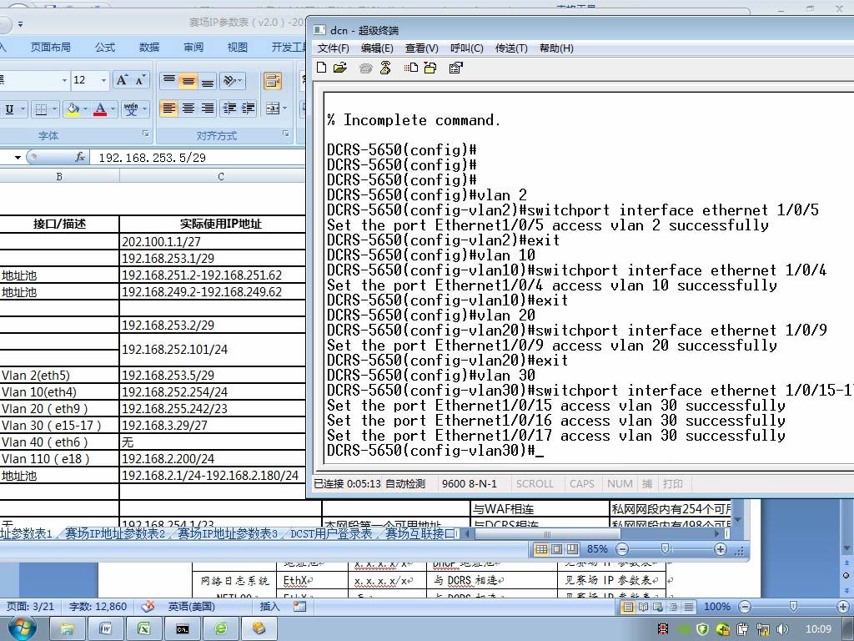Viewport: 854px width, 641px height.
Task: Select sheet tab DCST用户登录表
Action: pos(331,533)
